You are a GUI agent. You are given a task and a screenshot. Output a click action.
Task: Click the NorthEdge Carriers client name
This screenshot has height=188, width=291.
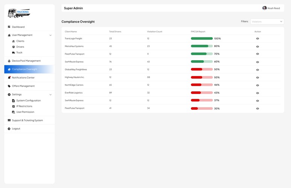[74, 85]
